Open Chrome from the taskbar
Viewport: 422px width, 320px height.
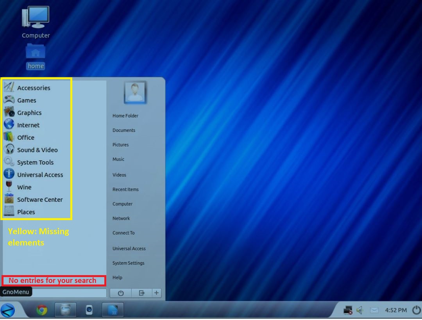click(42, 310)
